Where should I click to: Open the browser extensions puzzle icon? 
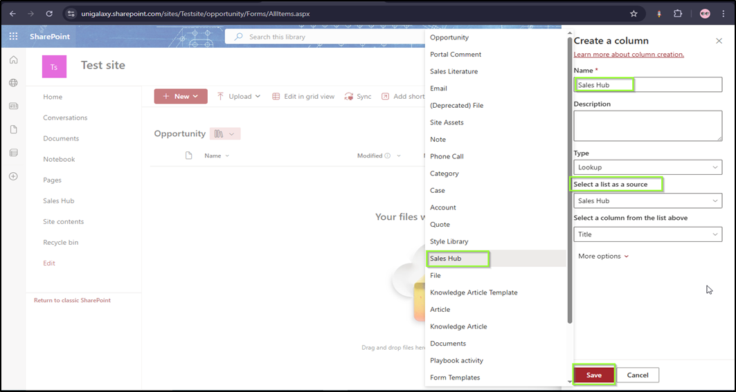tap(678, 13)
